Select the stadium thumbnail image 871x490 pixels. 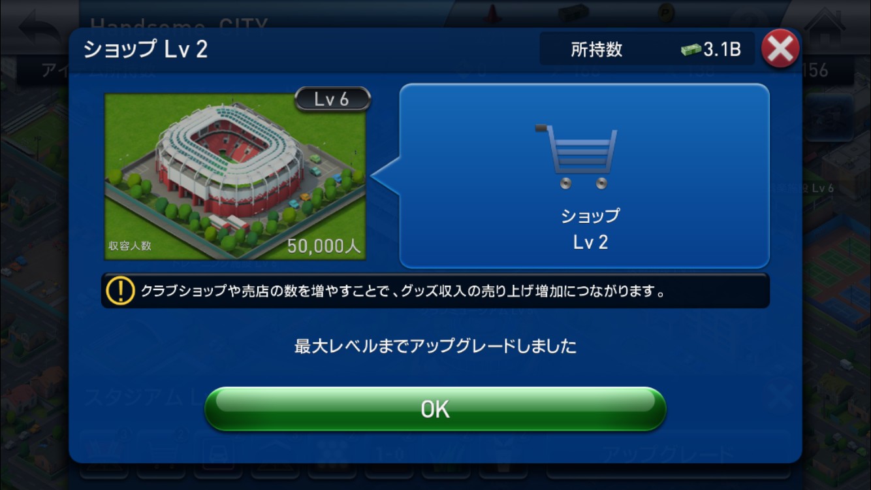pos(235,176)
